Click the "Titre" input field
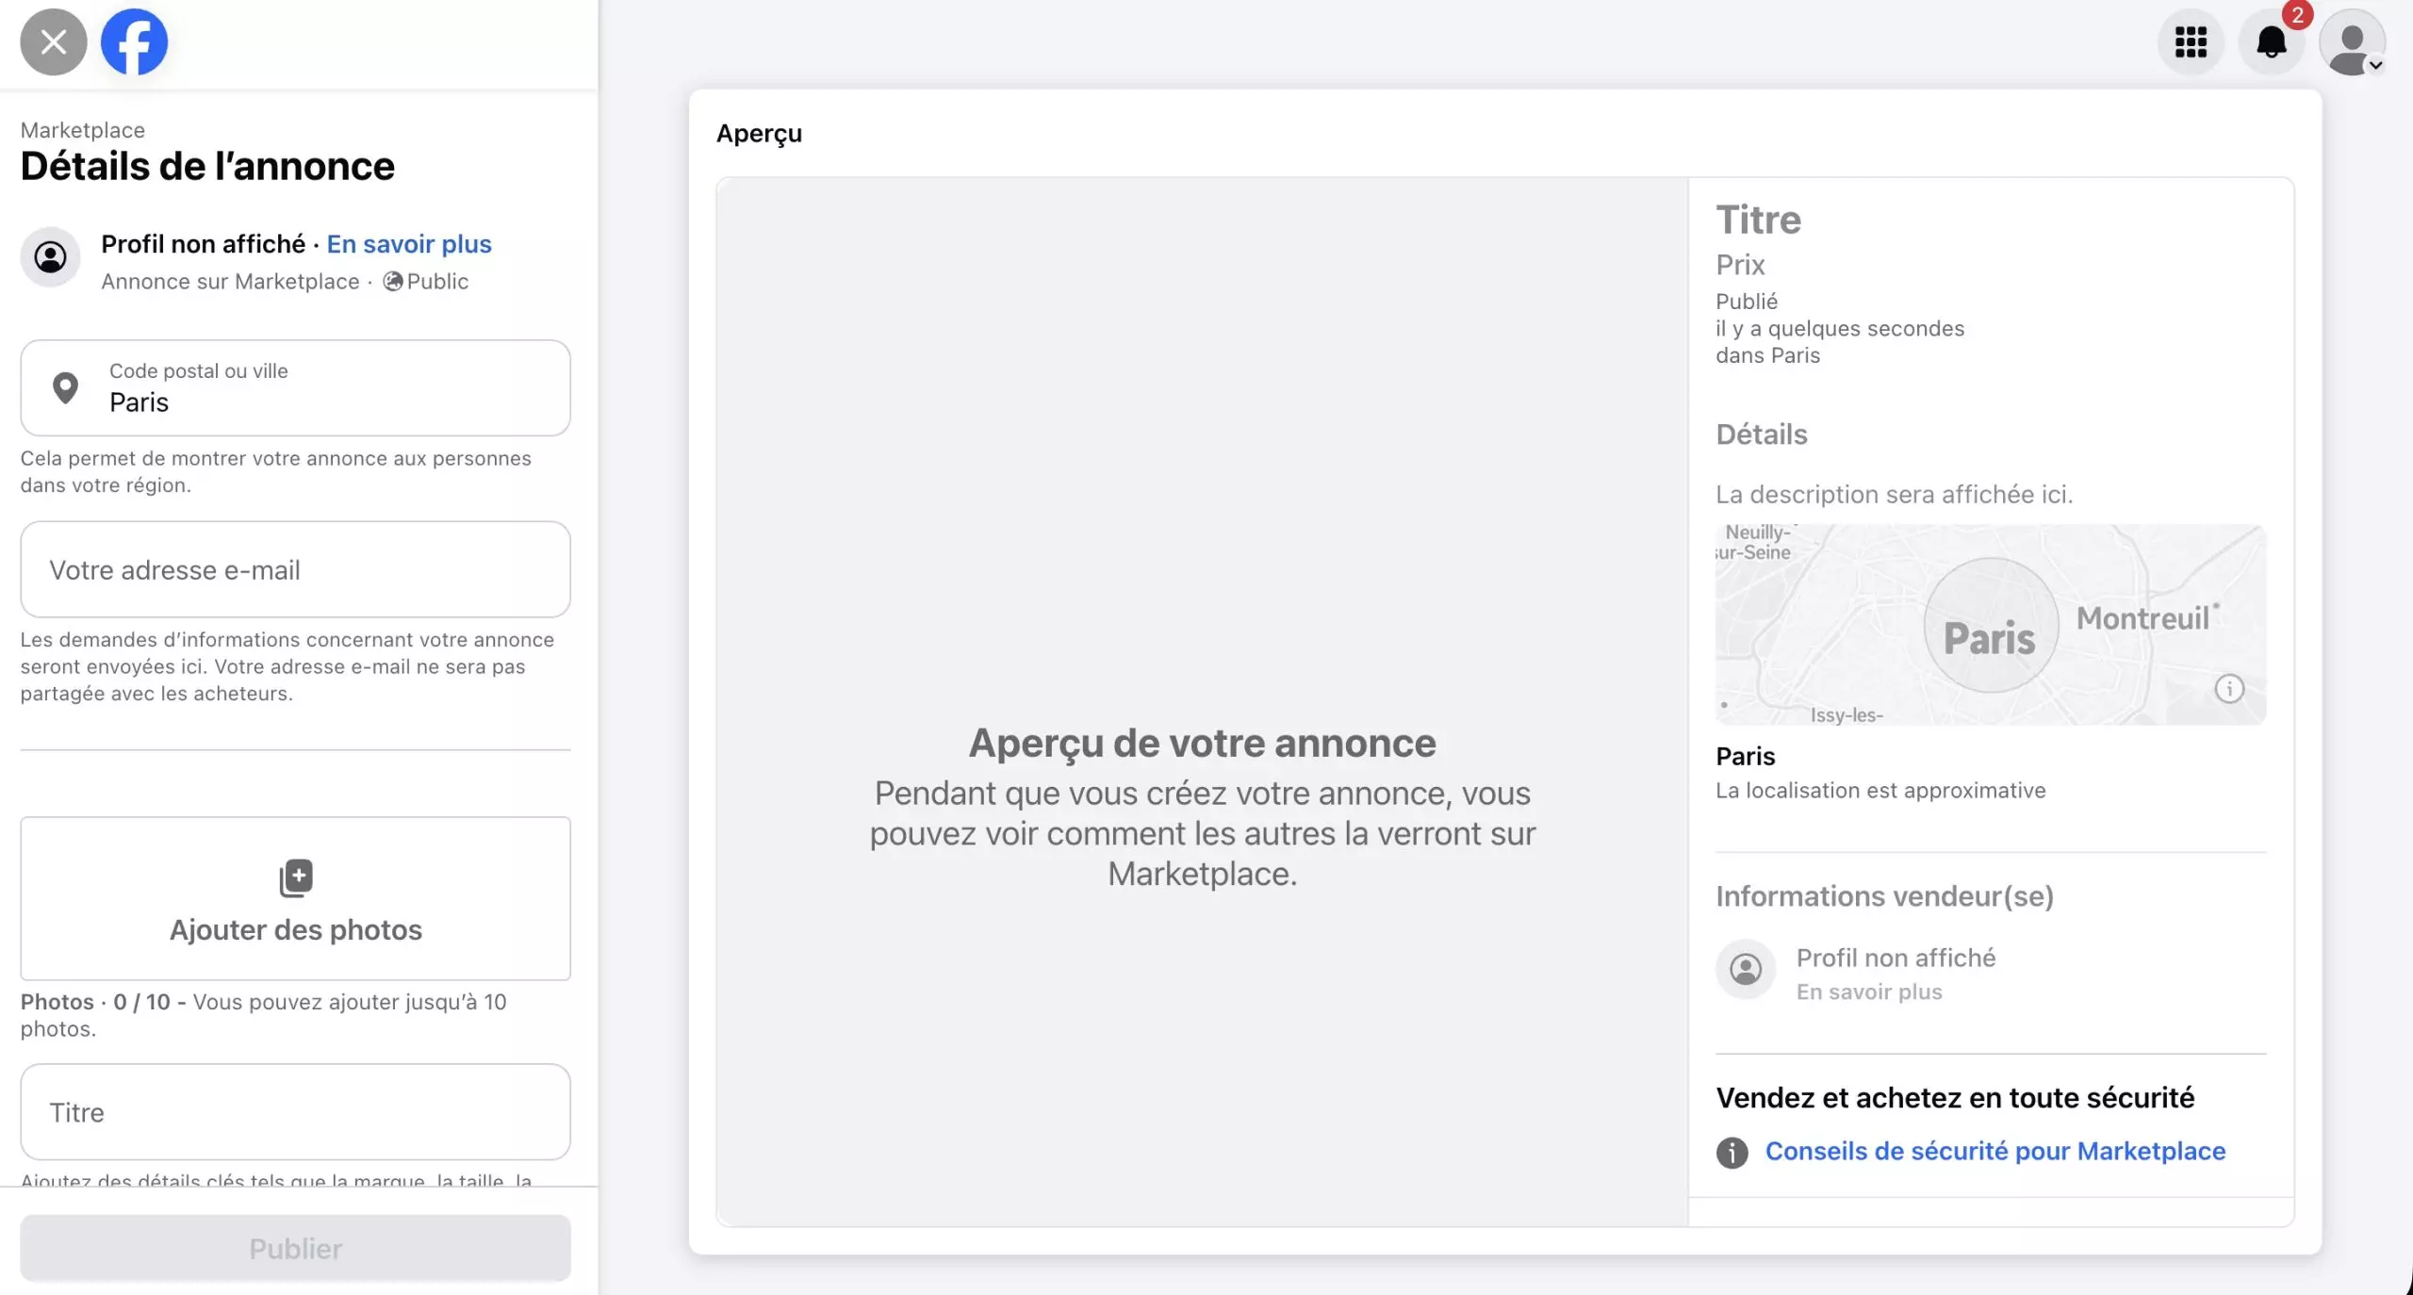This screenshot has height=1295, width=2413. click(x=295, y=1112)
